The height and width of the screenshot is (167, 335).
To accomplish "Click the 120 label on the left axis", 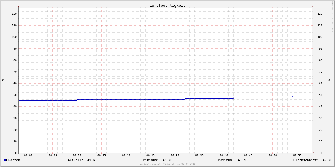I will click(x=14, y=14).
